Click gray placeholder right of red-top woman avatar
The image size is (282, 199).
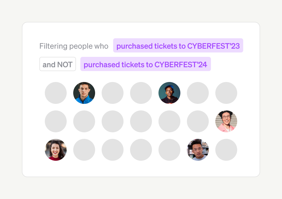coord(84,150)
